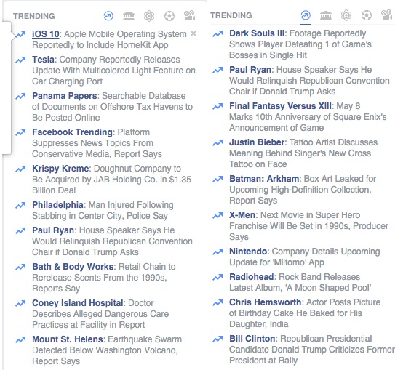Select the Sports soccer ball icon in left panel
This screenshot has height=370, width=403.
(x=169, y=16)
